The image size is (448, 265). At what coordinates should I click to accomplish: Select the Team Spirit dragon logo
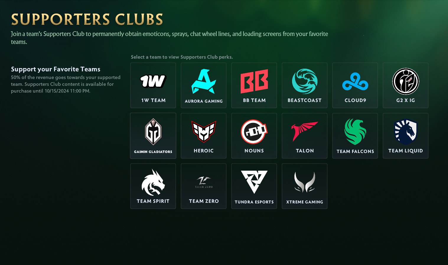[x=153, y=182]
